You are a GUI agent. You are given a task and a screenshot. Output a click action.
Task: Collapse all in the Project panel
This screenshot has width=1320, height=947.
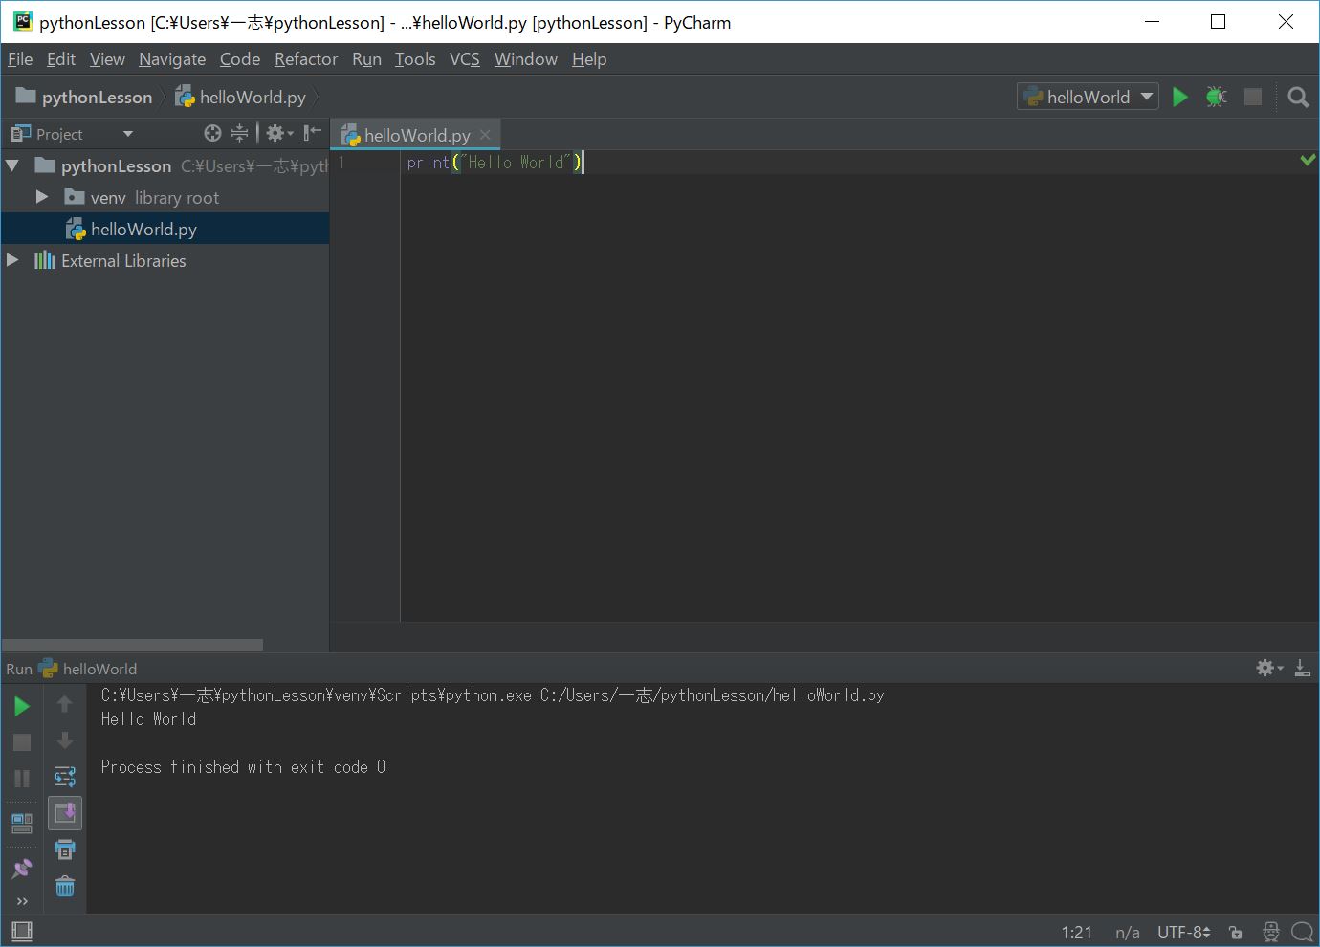pos(239,133)
